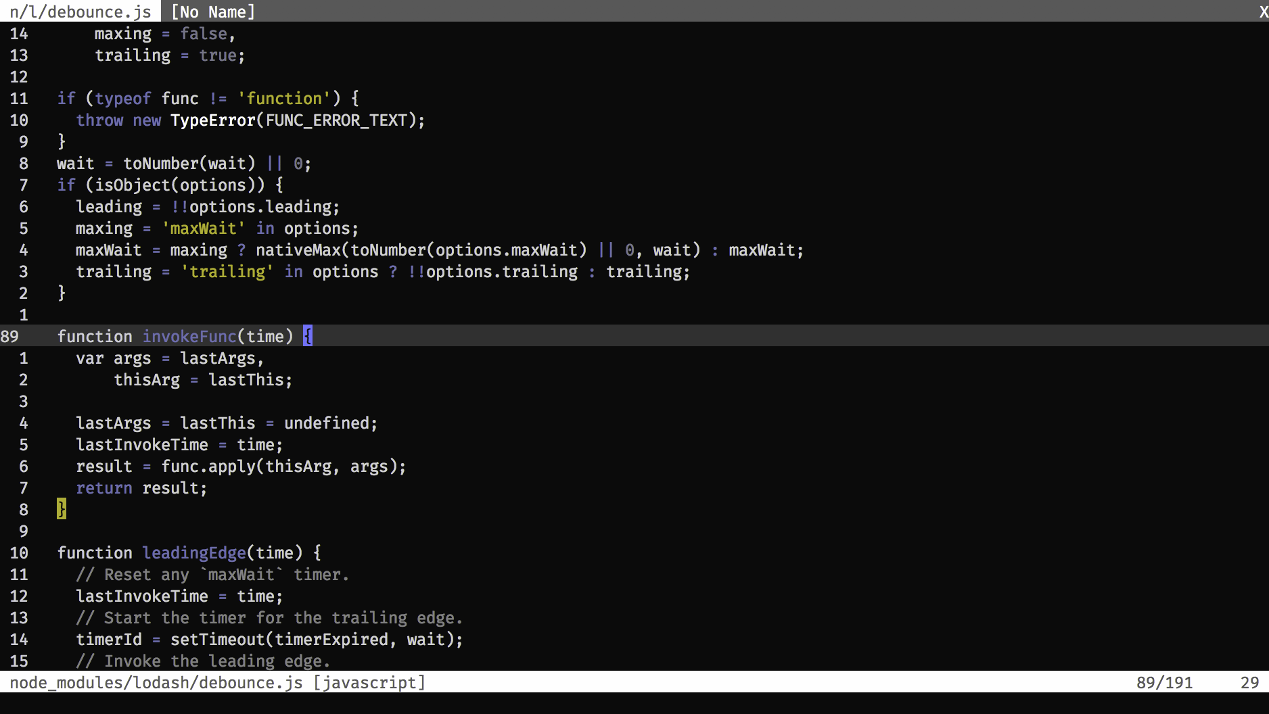
Task: Click the highlighted opening brace after invokeFunc(time)
Action: (x=308, y=336)
